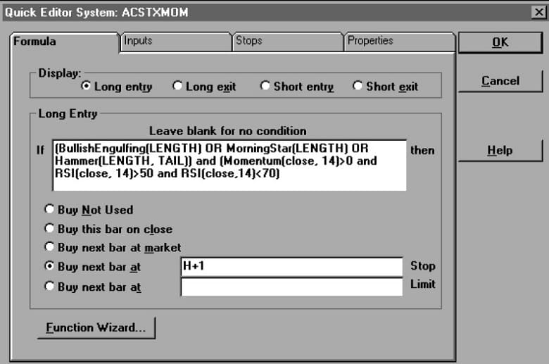The width and height of the screenshot is (549, 364).
Task: Click the Cancel button
Action: coord(500,81)
